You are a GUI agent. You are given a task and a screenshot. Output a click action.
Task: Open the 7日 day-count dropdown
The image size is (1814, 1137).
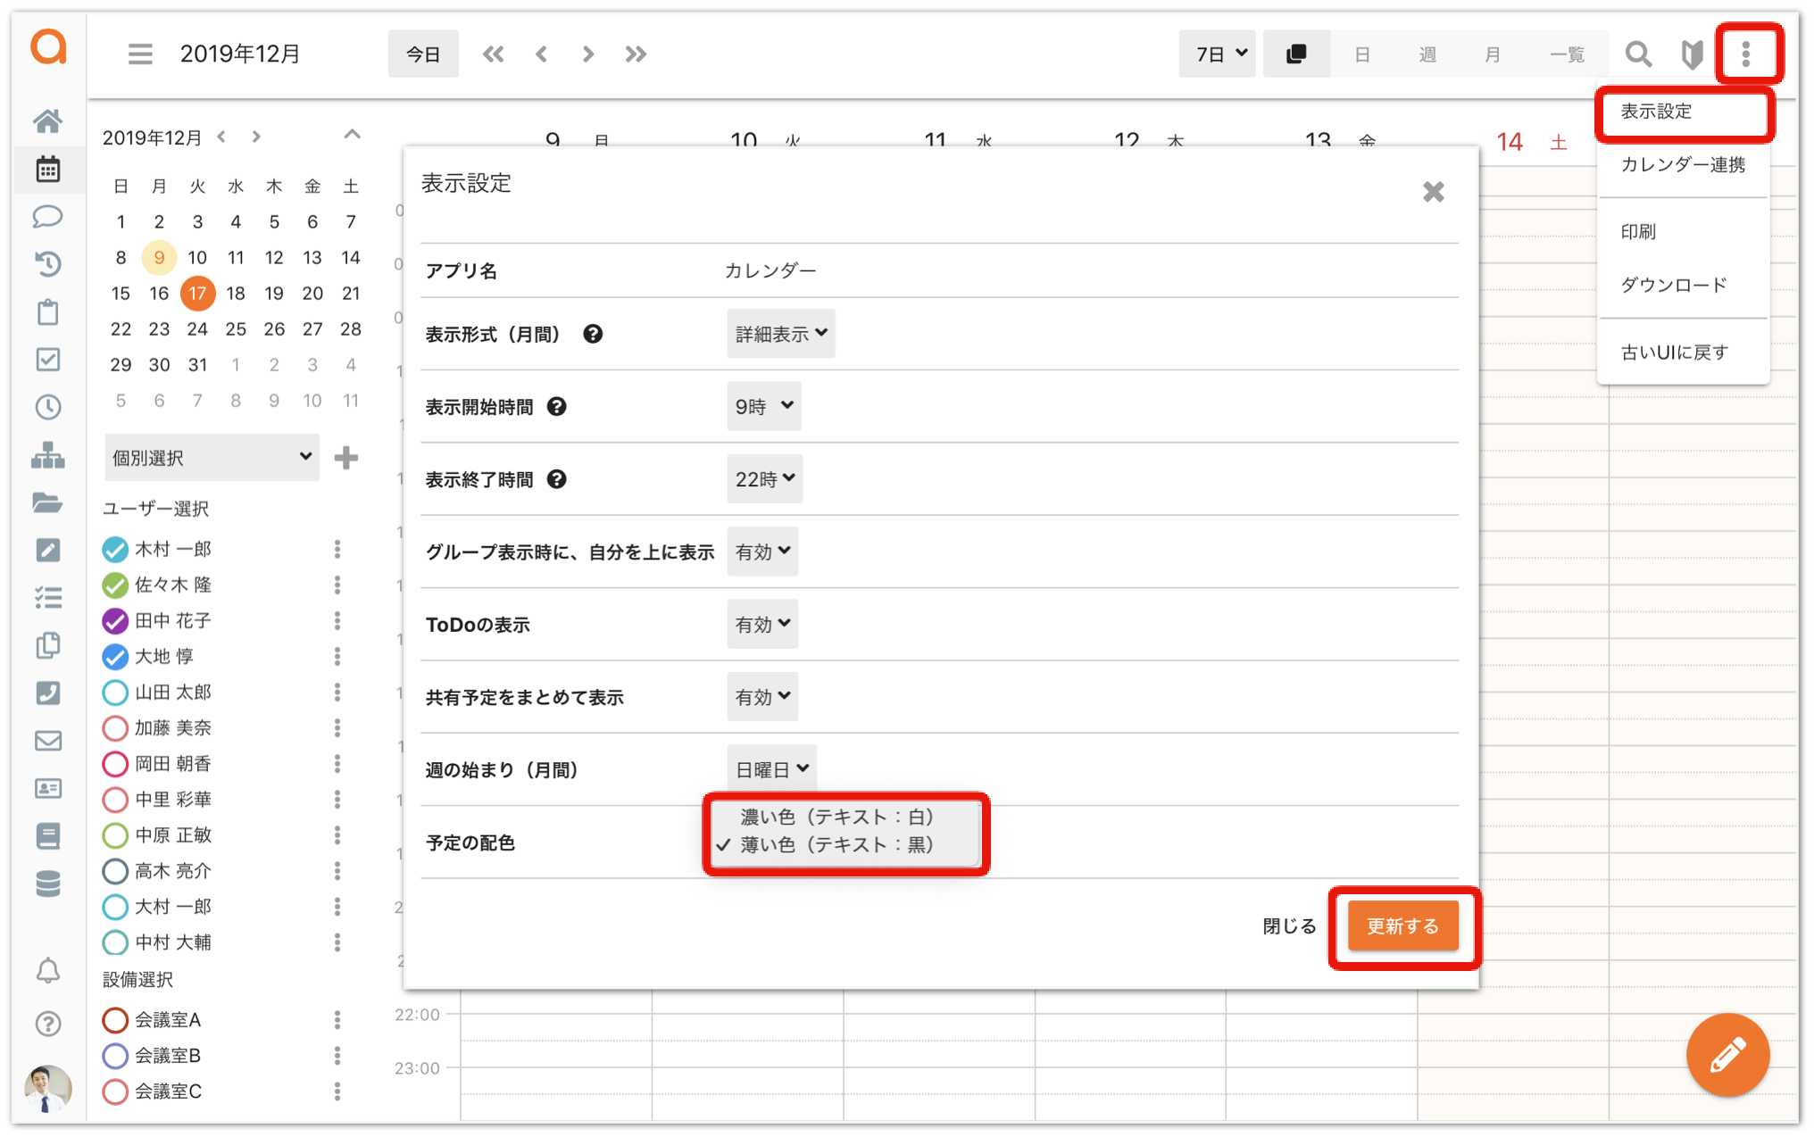pyautogui.click(x=1217, y=54)
